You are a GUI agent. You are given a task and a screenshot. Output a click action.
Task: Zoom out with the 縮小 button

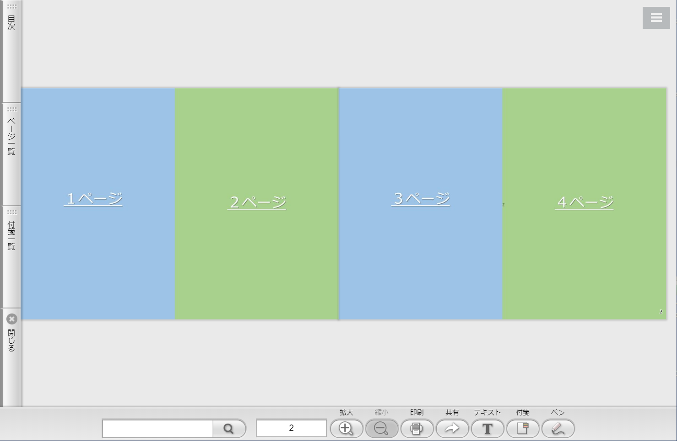(382, 428)
